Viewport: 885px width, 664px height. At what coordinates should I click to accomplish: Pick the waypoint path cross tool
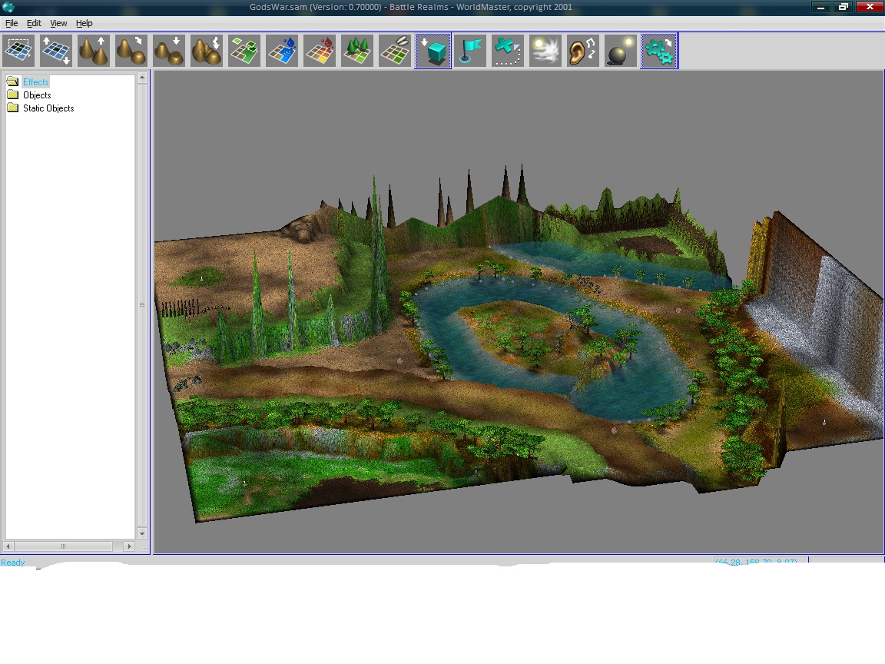tap(507, 51)
